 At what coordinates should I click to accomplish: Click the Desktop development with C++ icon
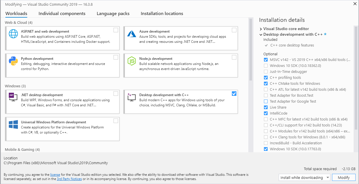(x=132, y=97)
